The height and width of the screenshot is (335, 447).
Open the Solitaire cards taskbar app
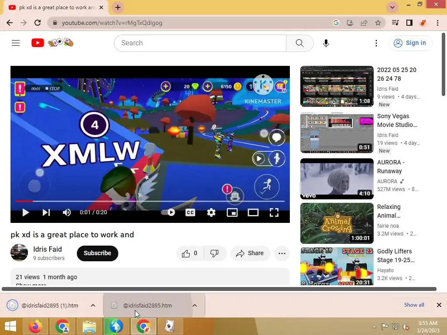[170, 326]
